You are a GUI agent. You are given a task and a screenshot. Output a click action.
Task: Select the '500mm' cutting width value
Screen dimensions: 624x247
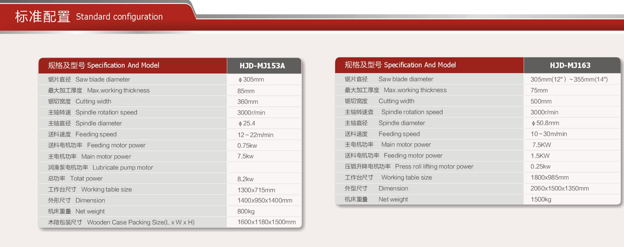click(x=541, y=102)
